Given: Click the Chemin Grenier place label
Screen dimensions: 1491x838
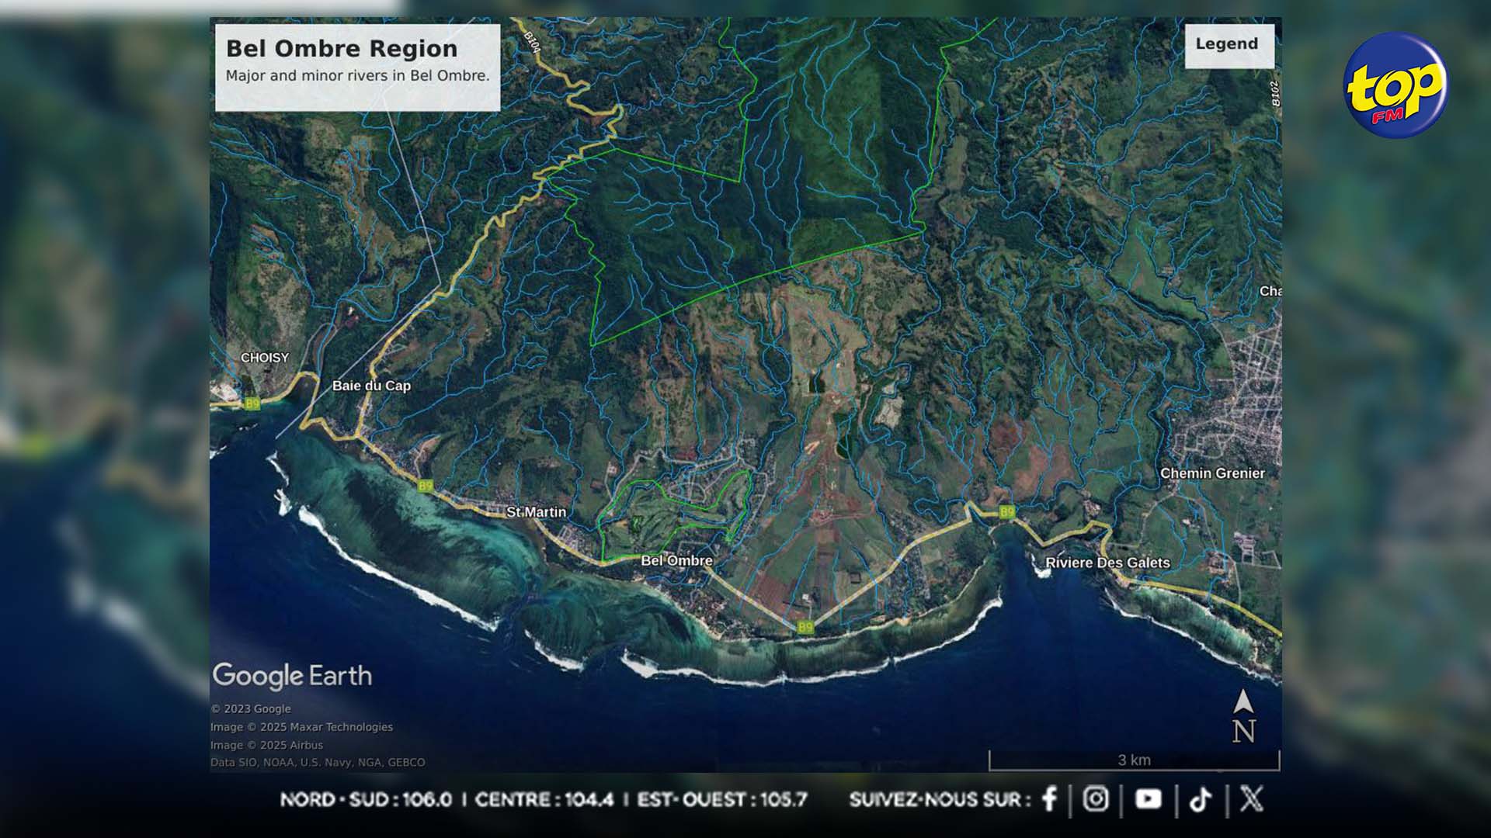Looking at the screenshot, I should coord(1211,473).
